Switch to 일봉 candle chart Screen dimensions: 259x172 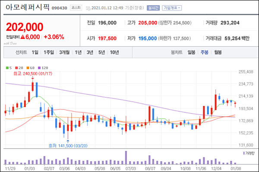(191, 52)
